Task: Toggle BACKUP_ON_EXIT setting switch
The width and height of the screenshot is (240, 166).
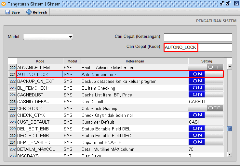Action: pos(206,81)
